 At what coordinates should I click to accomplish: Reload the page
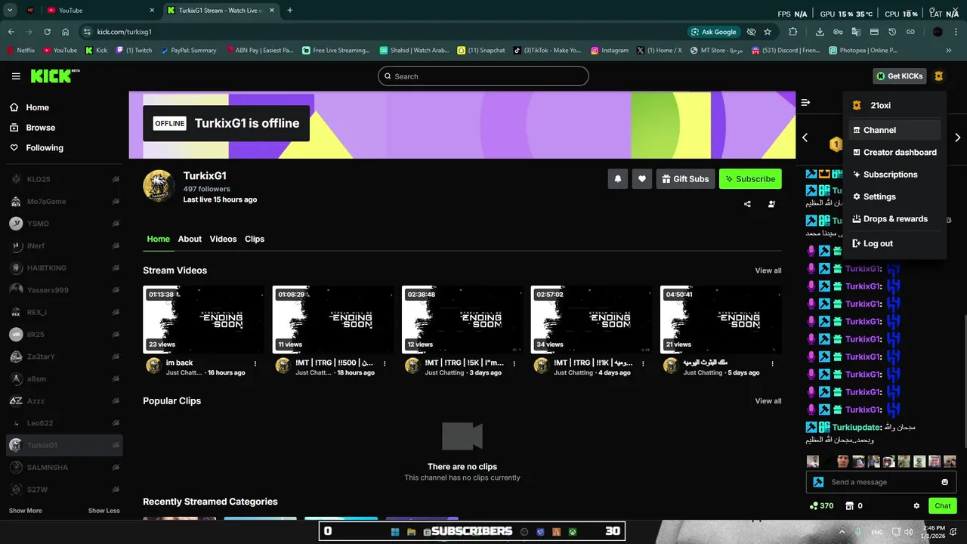pos(47,32)
